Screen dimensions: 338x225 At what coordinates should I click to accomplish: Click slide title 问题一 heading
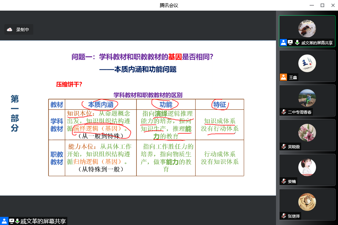tap(142, 57)
